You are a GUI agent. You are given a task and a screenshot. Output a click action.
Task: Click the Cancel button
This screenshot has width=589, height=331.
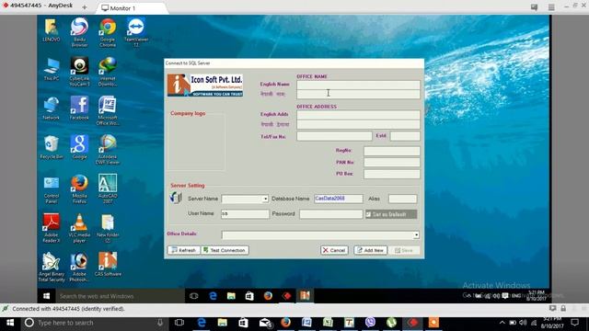pyautogui.click(x=334, y=250)
